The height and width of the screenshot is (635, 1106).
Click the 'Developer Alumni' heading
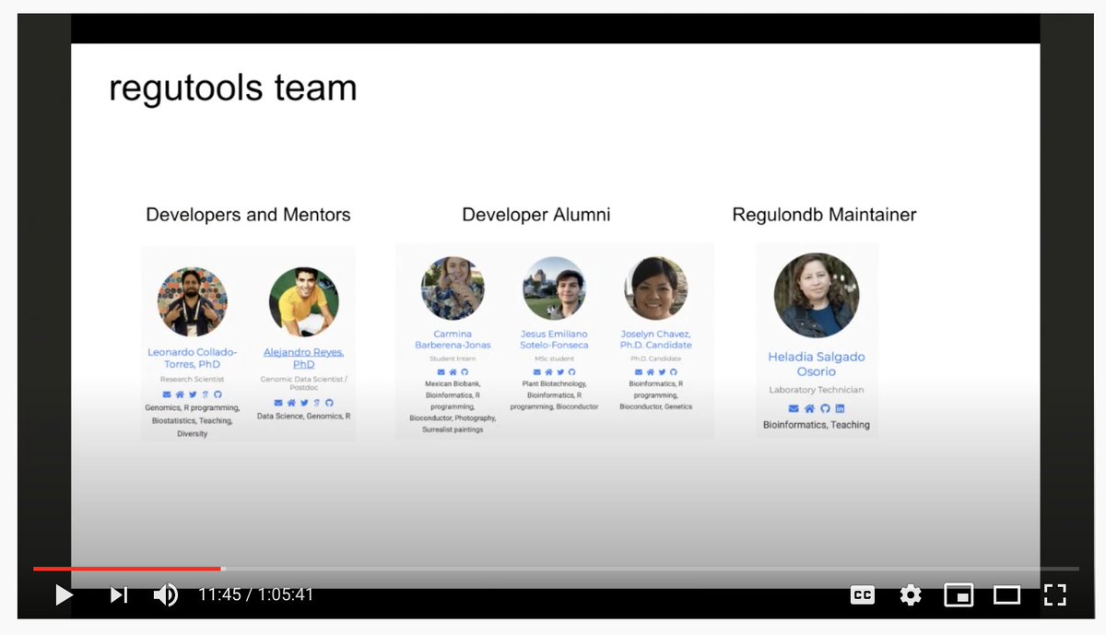tap(535, 215)
